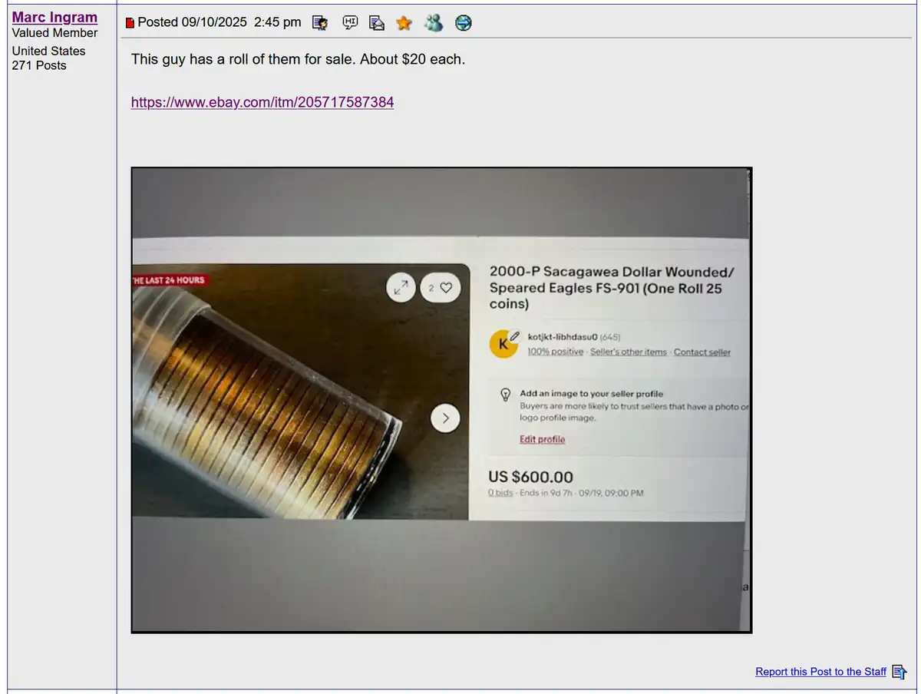Viewport: 921px width, 694px height.
Task: Open the Marc Ingram username link
Action: [54, 17]
